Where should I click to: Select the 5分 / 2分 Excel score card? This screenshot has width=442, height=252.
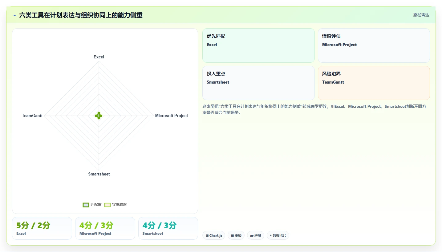click(x=42, y=228)
